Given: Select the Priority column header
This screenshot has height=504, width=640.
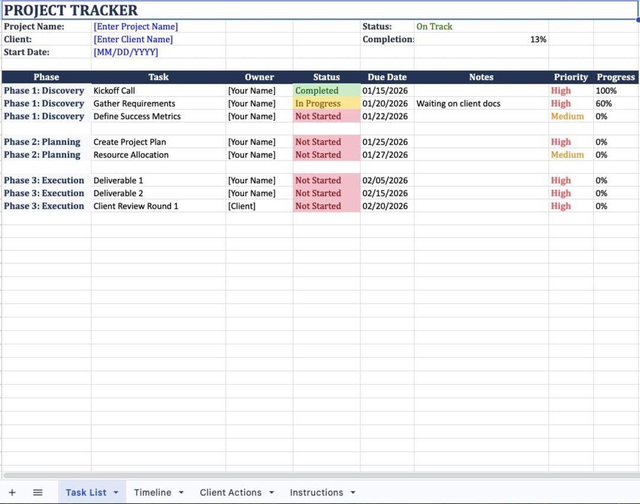Looking at the screenshot, I should point(571,77).
